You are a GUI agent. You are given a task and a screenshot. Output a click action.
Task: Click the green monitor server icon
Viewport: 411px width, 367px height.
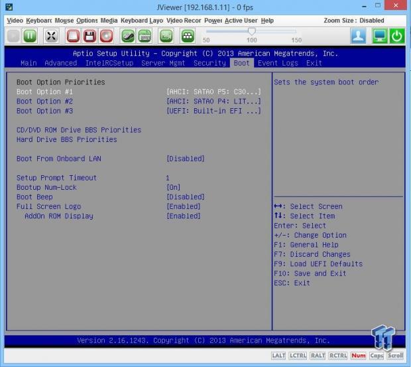tap(380, 36)
